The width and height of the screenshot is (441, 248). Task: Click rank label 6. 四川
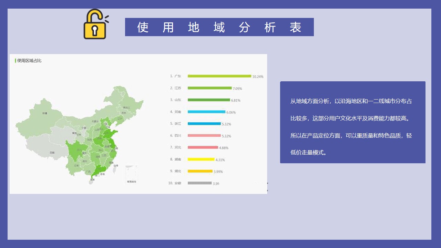point(175,136)
